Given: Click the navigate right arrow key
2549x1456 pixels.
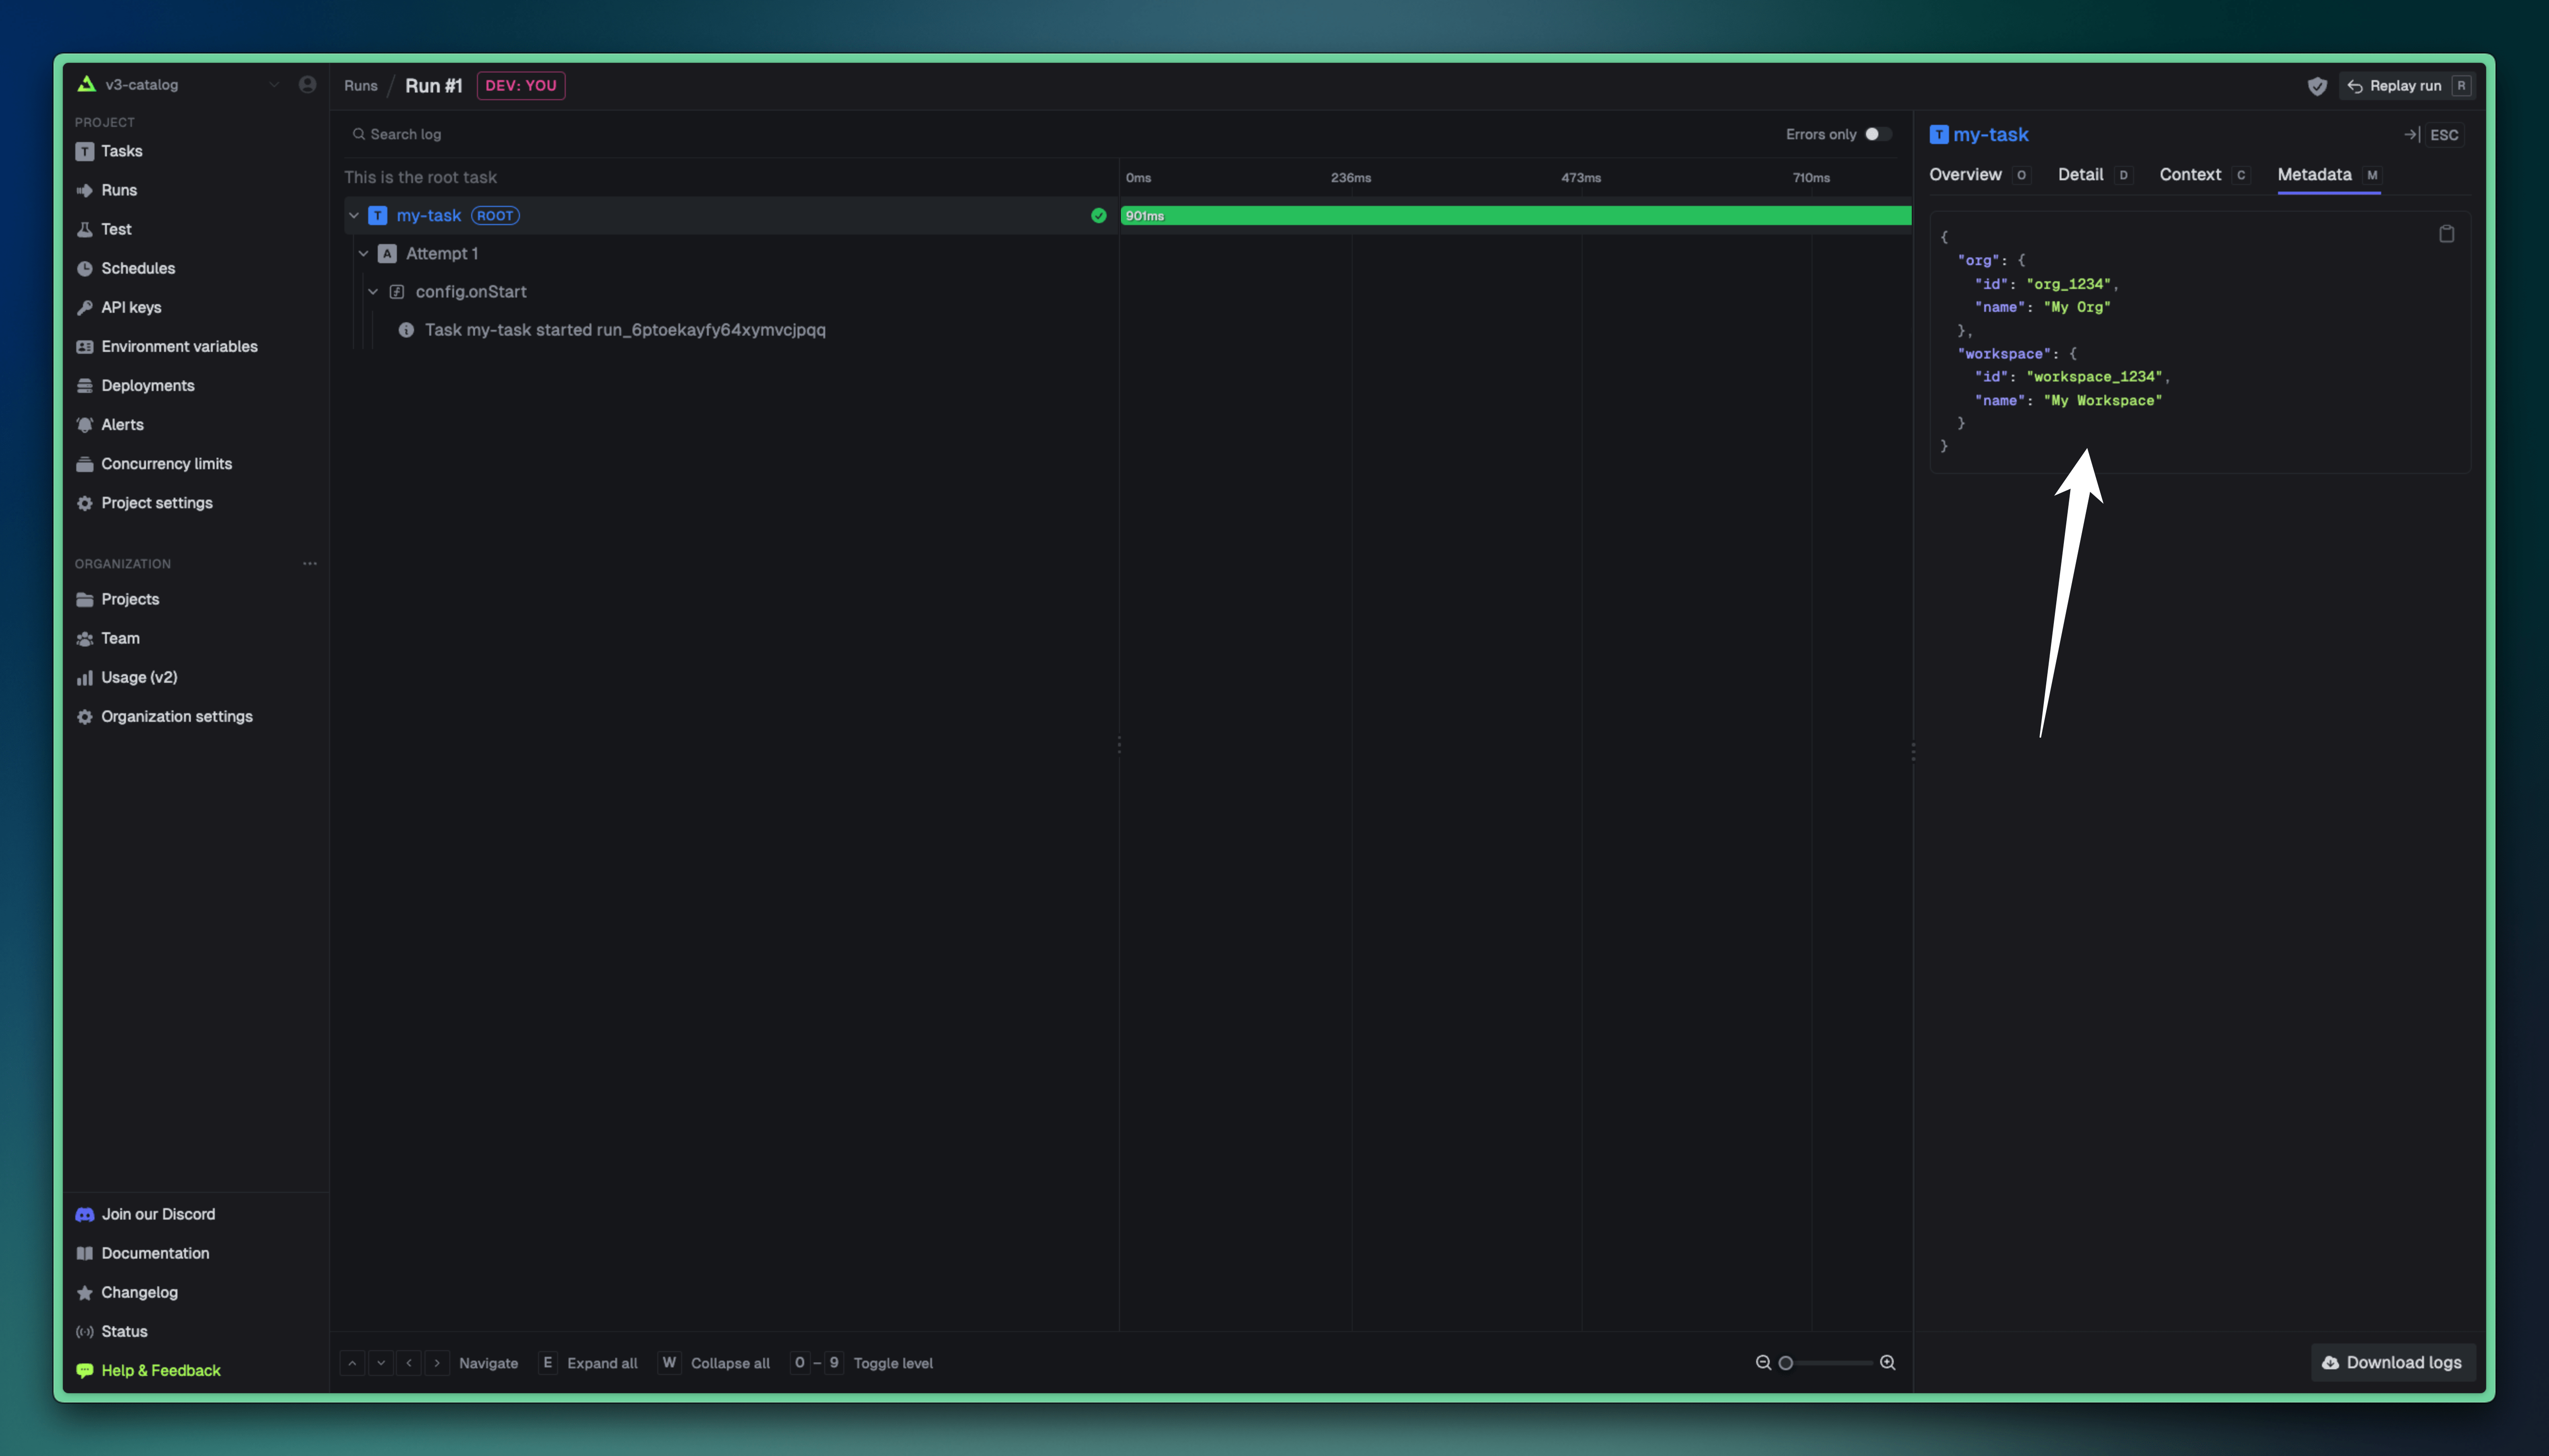Looking at the screenshot, I should (437, 1362).
